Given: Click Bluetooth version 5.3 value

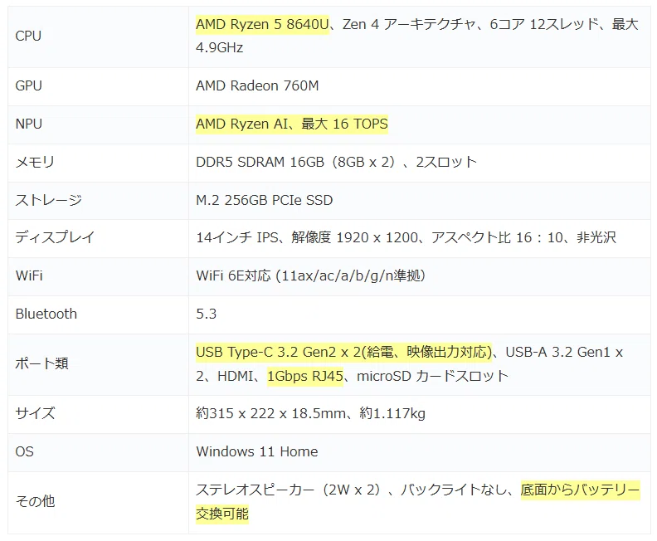Looking at the screenshot, I should 207,314.
